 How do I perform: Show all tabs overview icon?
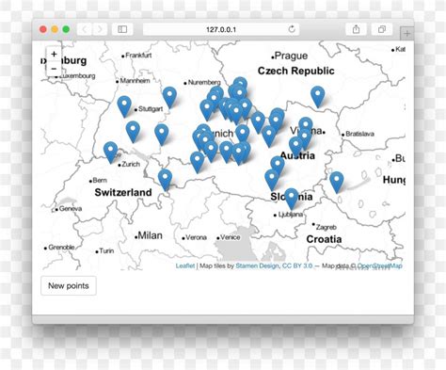point(382,29)
